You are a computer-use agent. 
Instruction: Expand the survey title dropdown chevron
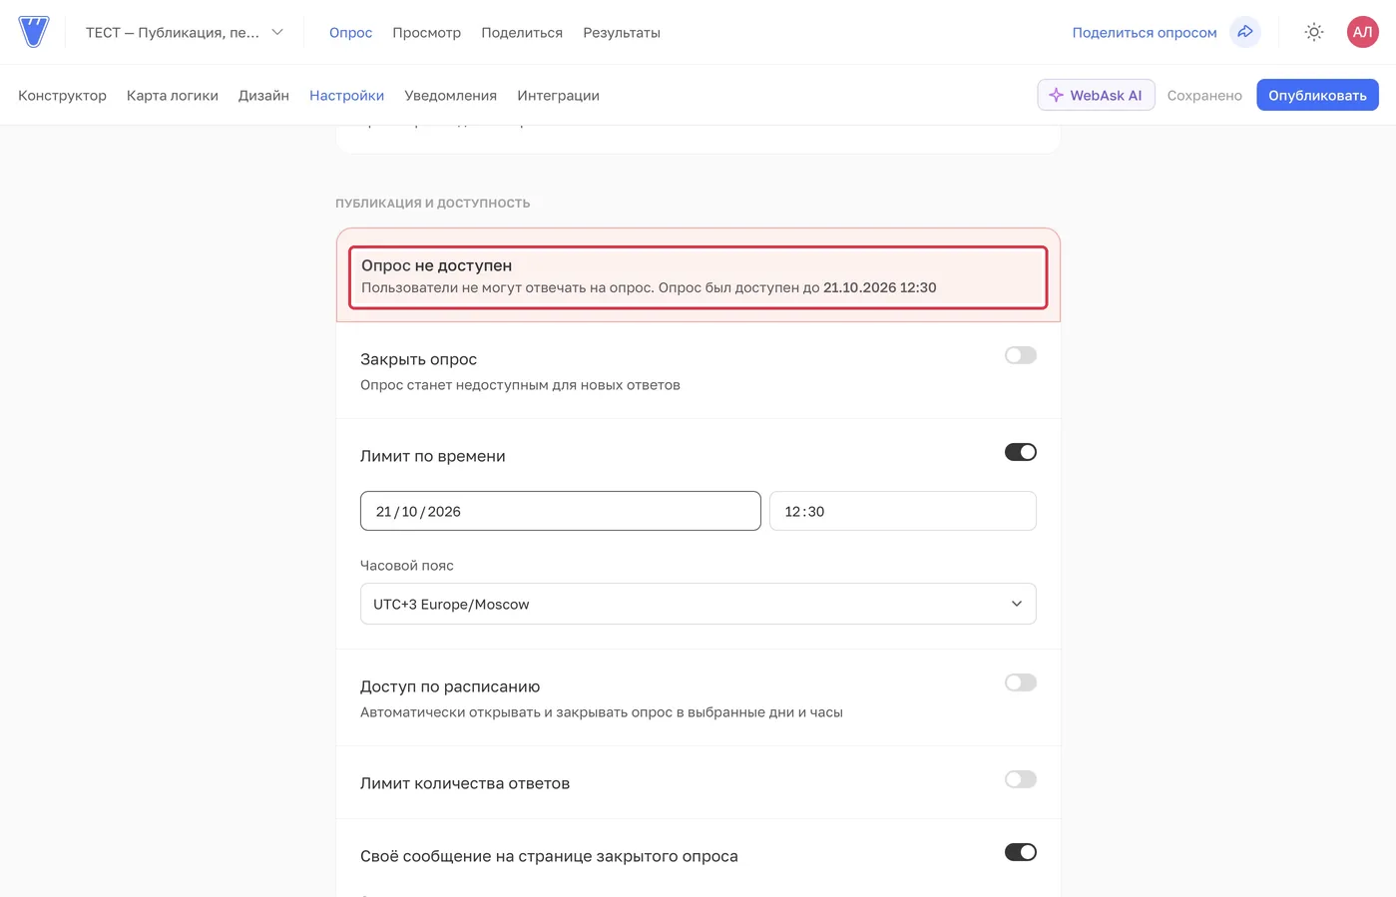pyautogui.click(x=277, y=32)
